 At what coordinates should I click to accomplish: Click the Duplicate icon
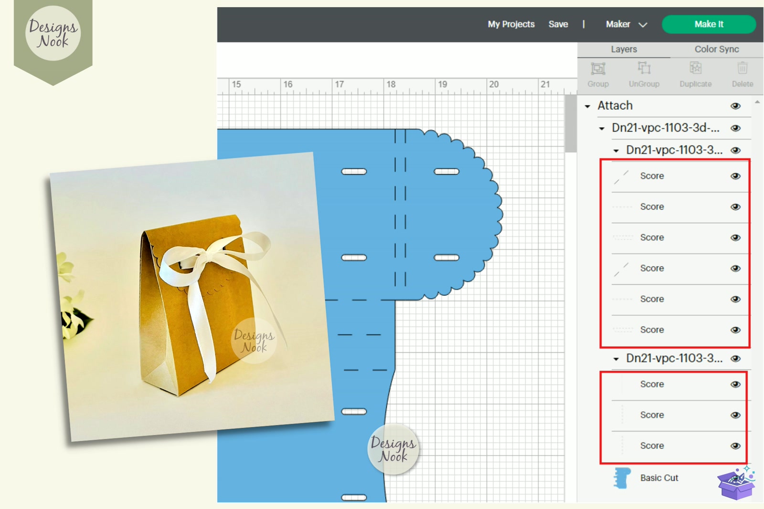point(696,68)
